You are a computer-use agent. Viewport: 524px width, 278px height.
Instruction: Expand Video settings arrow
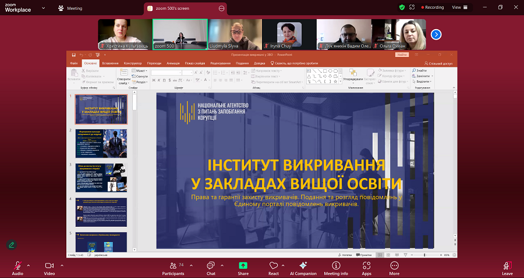[x=62, y=266]
